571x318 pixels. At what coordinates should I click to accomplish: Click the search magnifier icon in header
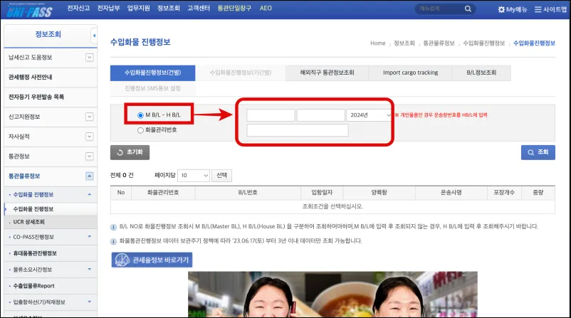coord(468,9)
